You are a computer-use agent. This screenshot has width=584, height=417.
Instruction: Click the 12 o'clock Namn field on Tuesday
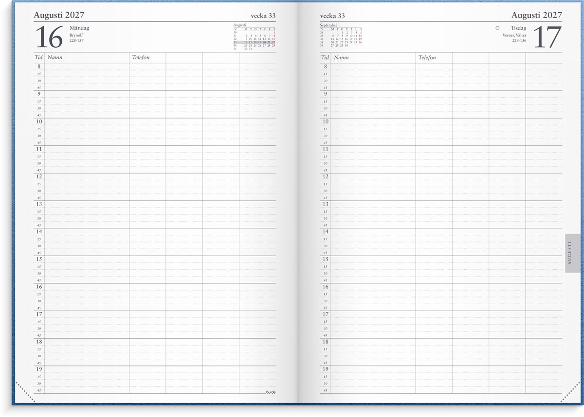[x=373, y=177]
